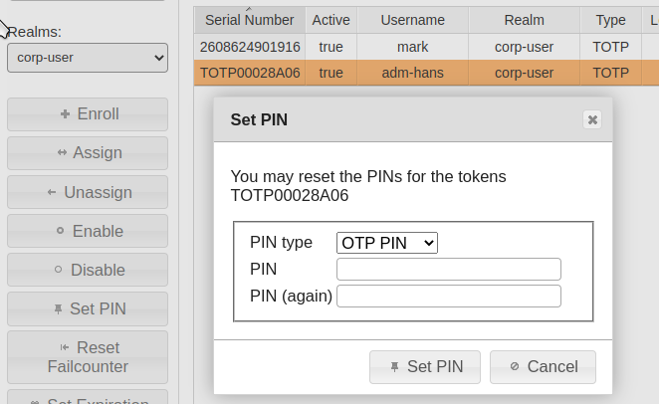Screen dimensions: 659x404
Task: Select token row 2608624901916
Action: point(249,46)
